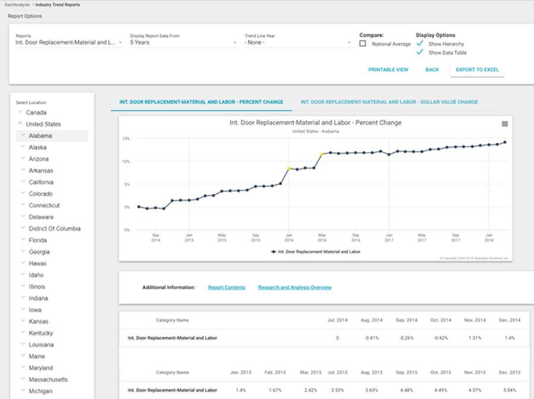Click the Printable View button

coord(388,69)
